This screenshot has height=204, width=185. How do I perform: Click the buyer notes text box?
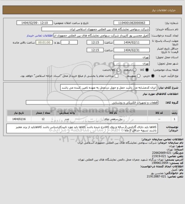point(82,129)
